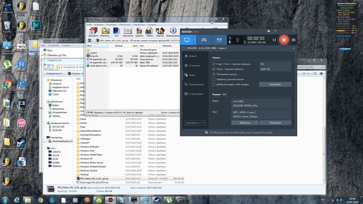Viewport: 363px width, 204px height.
Task: Open Google Chrome from the taskbar
Action: [x=40, y=200]
